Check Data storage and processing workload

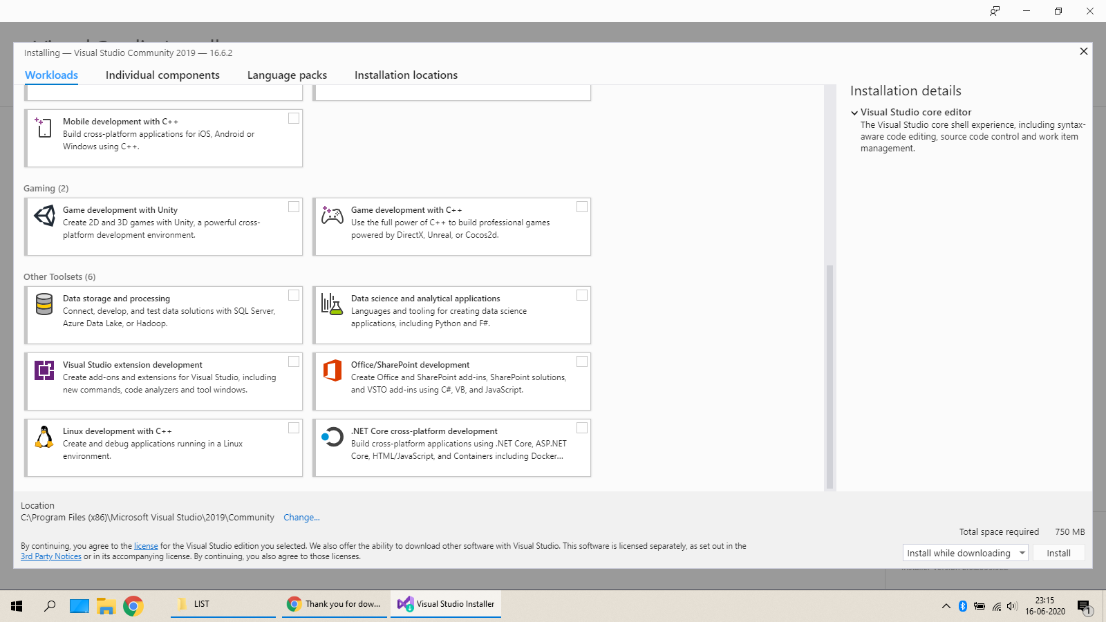(x=294, y=295)
